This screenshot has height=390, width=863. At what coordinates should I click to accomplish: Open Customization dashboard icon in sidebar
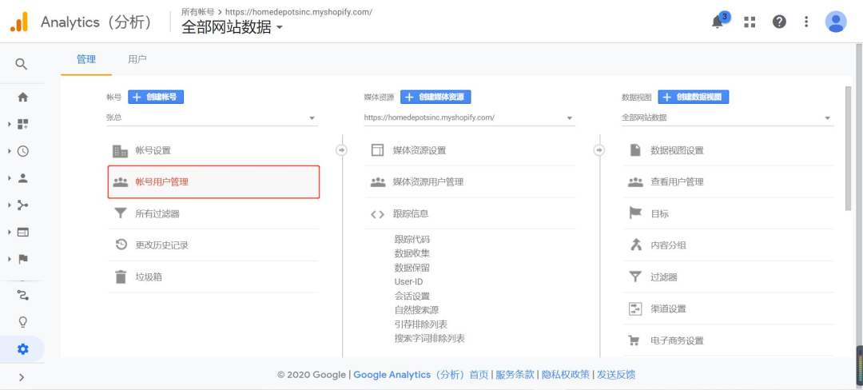tap(22, 125)
